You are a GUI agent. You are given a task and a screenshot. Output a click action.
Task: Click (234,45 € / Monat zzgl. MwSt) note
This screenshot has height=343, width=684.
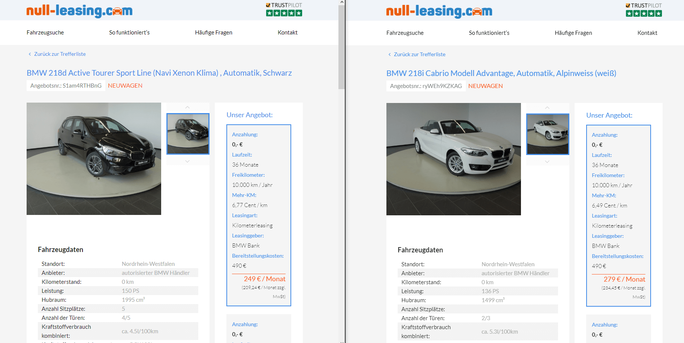(623, 292)
